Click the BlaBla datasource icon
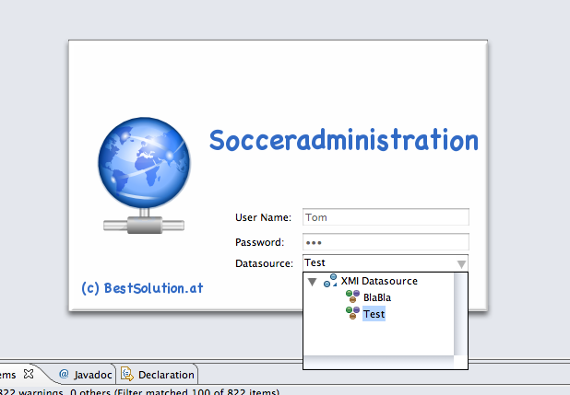Viewport: 570px width, 395px height. (x=352, y=296)
